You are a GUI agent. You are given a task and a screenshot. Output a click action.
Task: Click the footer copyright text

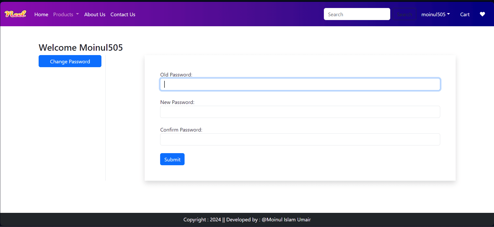coord(247,220)
